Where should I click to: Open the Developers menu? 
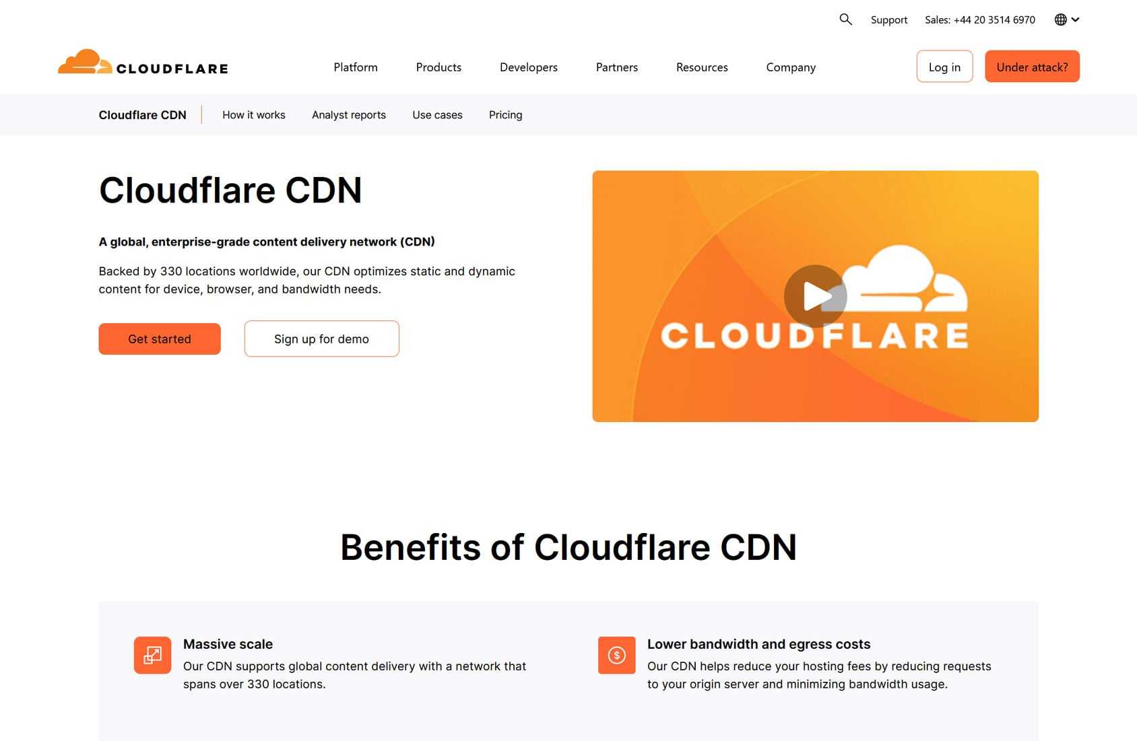pyautogui.click(x=529, y=67)
